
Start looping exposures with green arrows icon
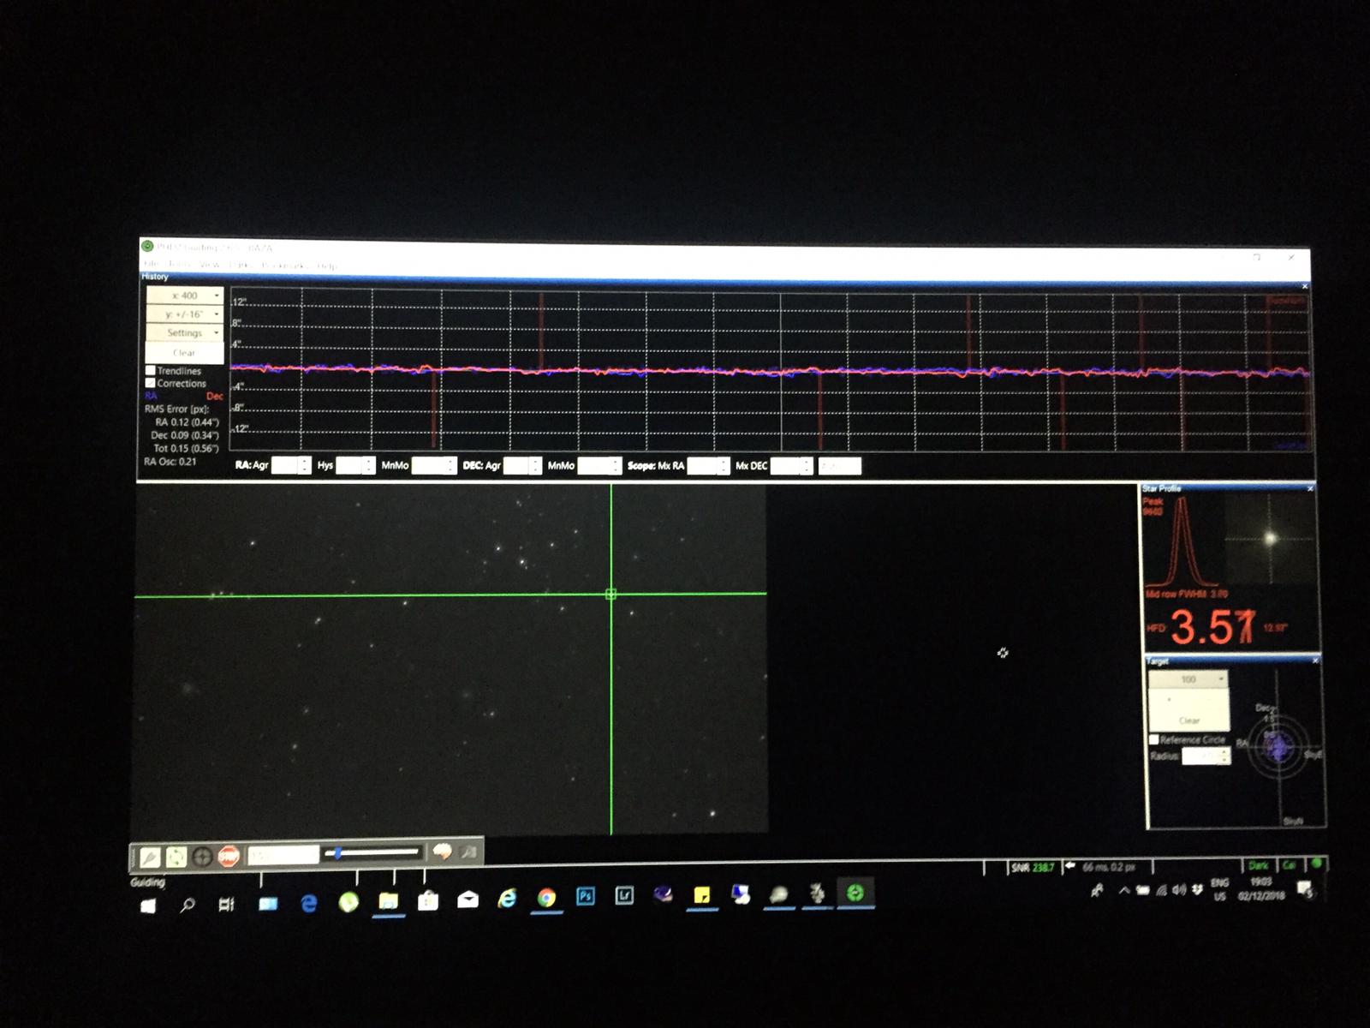point(176,856)
